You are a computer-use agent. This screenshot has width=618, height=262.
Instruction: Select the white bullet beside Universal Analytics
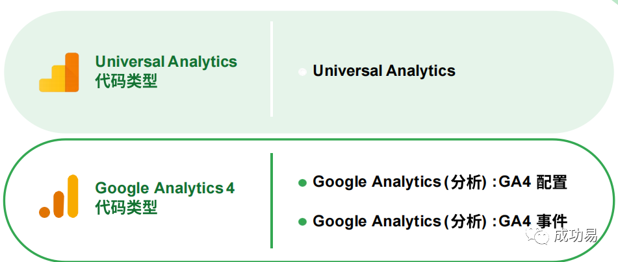click(302, 72)
